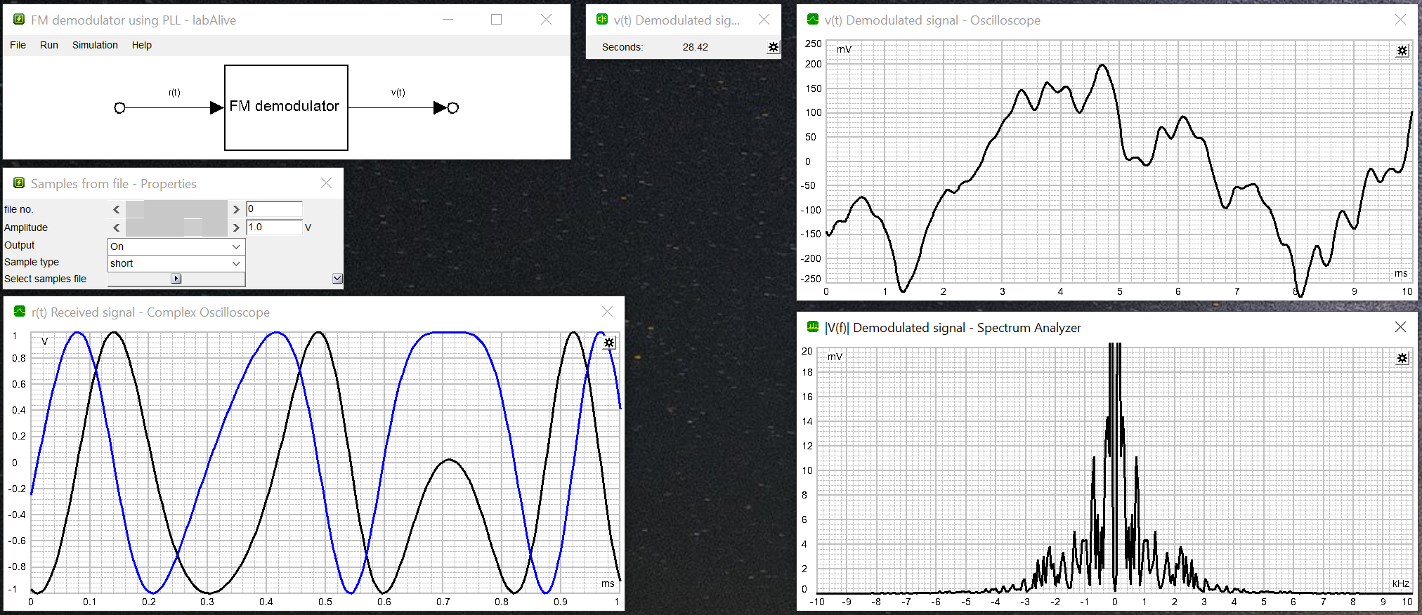Increase file no. with right arrow

236,209
